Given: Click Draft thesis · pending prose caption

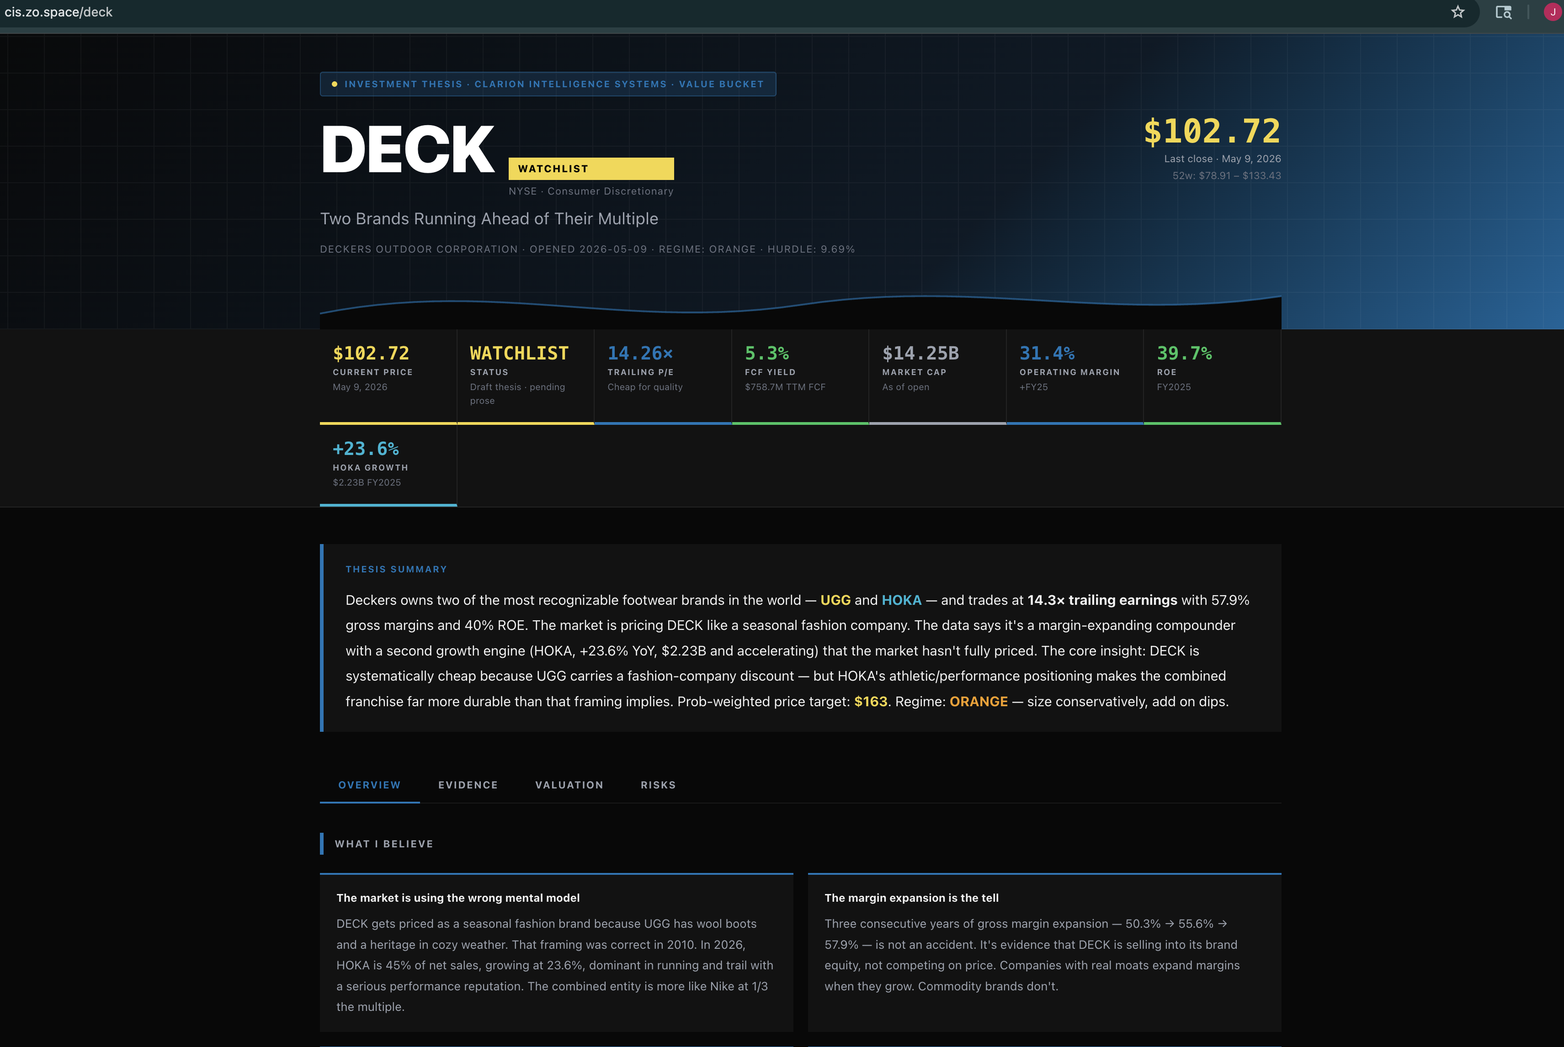Looking at the screenshot, I should [517, 394].
